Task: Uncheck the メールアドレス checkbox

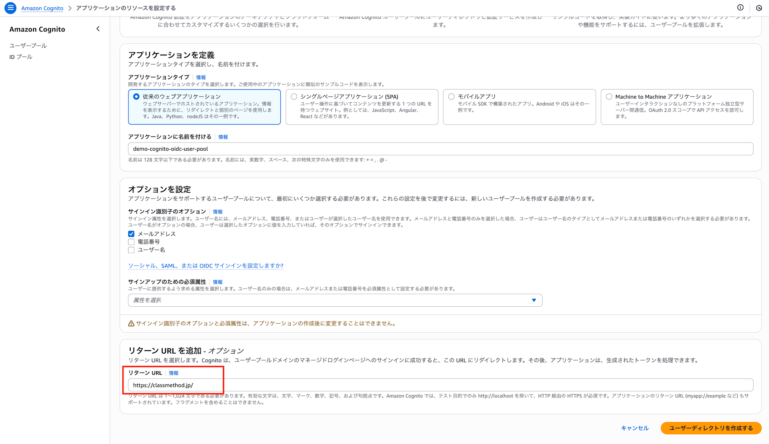Action: click(131, 234)
